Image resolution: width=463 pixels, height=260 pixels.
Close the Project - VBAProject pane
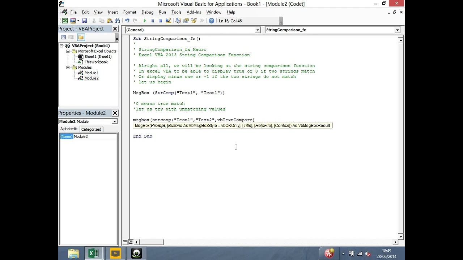point(115,29)
